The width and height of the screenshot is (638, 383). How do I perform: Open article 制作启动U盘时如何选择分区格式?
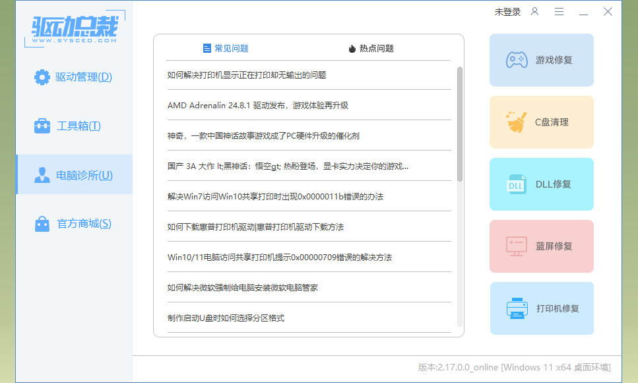pyautogui.click(x=226, y=318)
